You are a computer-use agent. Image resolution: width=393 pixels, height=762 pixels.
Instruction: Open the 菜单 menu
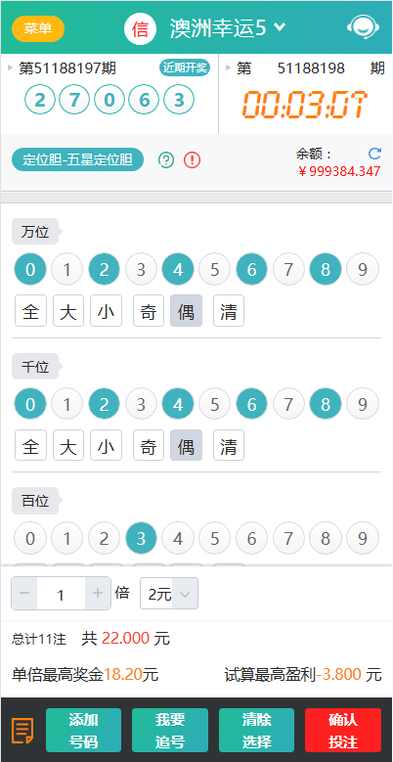(x=38, y=28)
